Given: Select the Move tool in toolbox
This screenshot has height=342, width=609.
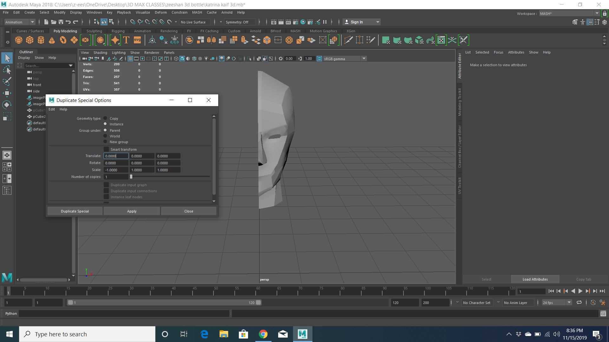Looking at the screenshot, I should [7, 93].
